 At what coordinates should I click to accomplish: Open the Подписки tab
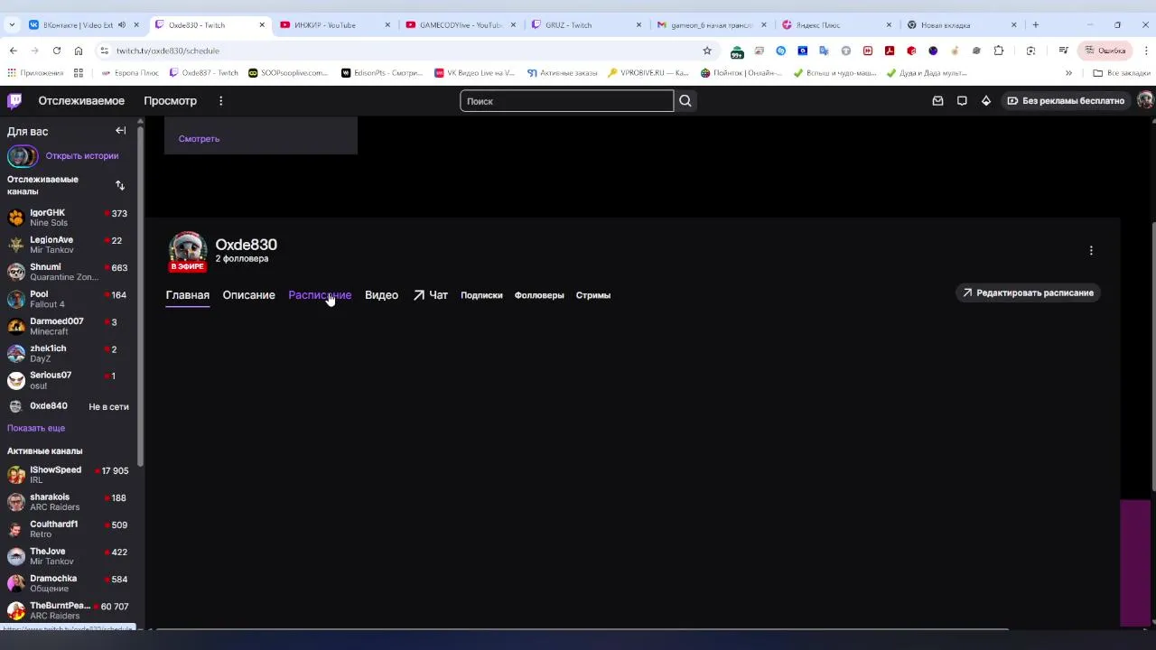click(481, 295)
